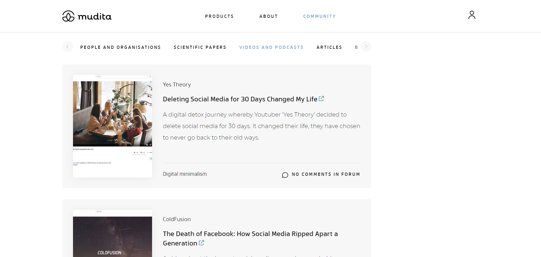Open the ColdFusion video thumbnail
541x257 pixels.
pos(112,233)
